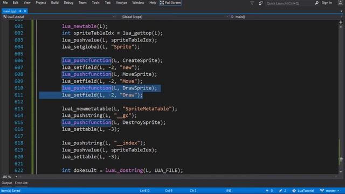Click the "__index" string on line 618
The width and height of the screenshot is (345, 194).
click(127, 143)
